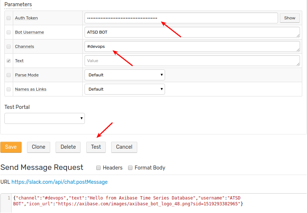
Task: Open the slack.com chat.postMessage URL link
Action: pyautogui.click(x=60, y=182)
